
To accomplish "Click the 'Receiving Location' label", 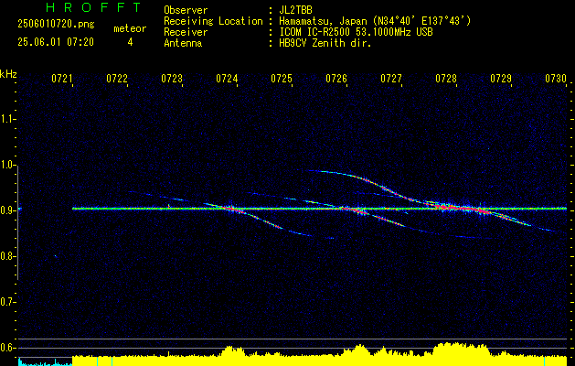I will coord(213,21).
